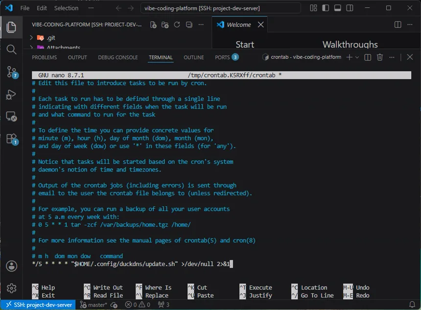Open the Run and Debug view
Image resolution: width=421 pixels, height=310 pixels.
click(x=11, y=95)
